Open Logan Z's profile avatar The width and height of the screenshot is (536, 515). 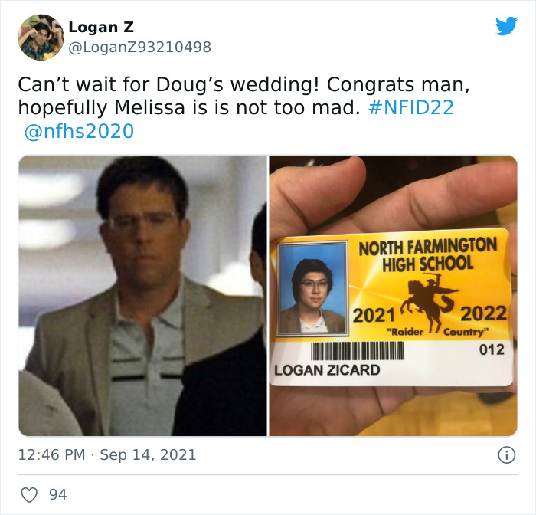[41, 38]
